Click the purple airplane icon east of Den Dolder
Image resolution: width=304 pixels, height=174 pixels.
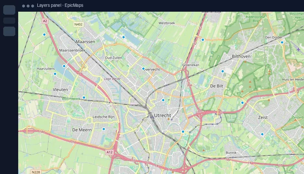tap(298, 49)
